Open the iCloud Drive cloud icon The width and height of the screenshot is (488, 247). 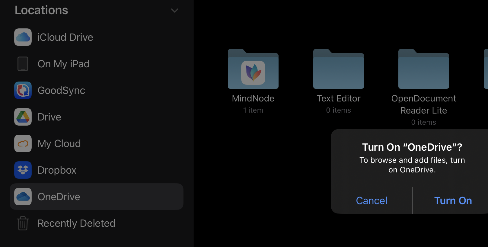(x=23, y=37)
